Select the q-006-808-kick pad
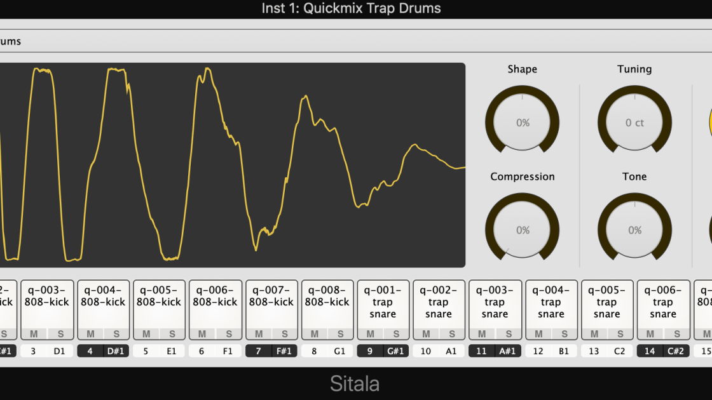The width and height of the screenshot is (712, 400). tap(215, 302)
